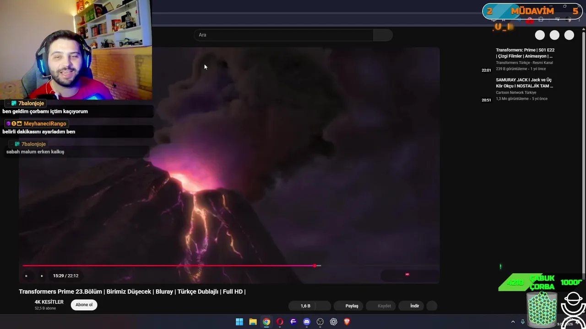Open SAMURAY JACK suggested video
Screen dimensions: 586x329
click(525, 83)
